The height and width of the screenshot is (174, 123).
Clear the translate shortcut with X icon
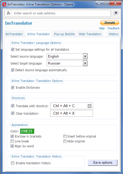click(89, 106)
